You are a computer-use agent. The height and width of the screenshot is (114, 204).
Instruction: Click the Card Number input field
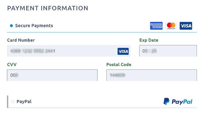pos(61,51)
